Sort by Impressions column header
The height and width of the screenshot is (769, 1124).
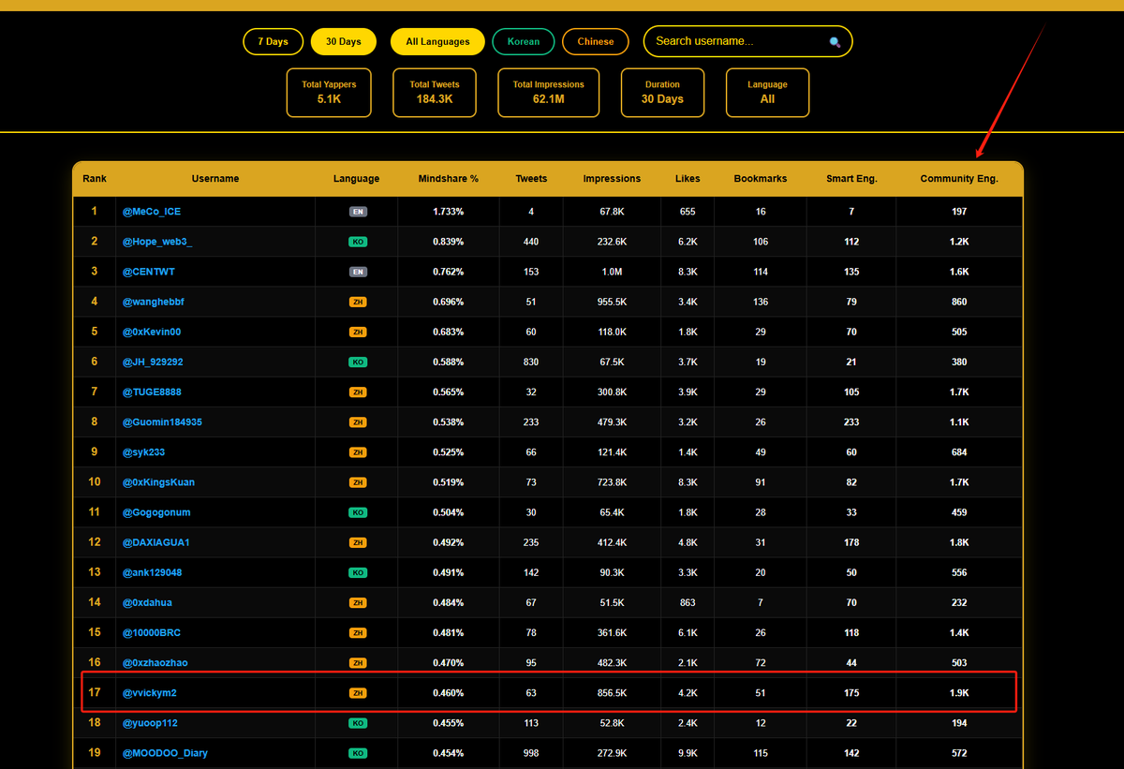(x=612, y=178)
